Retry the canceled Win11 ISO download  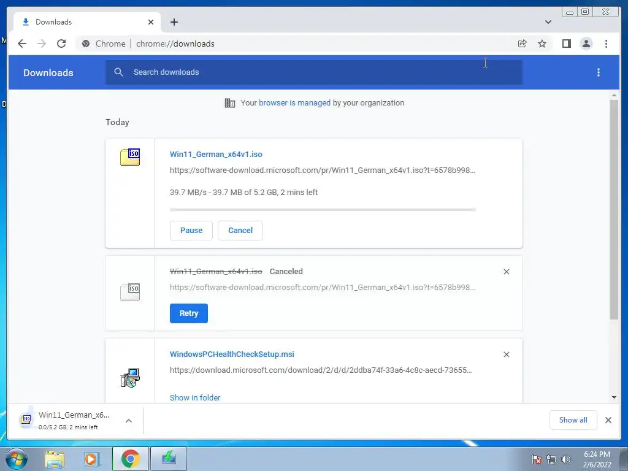(189, 313)
